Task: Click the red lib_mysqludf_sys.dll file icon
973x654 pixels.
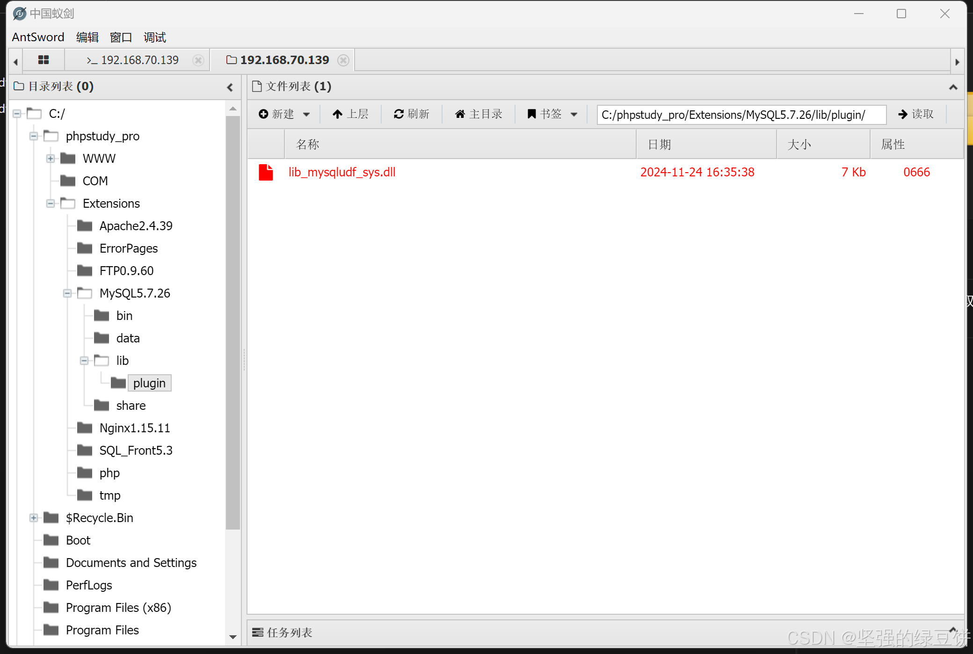Action: coord(266,172)
